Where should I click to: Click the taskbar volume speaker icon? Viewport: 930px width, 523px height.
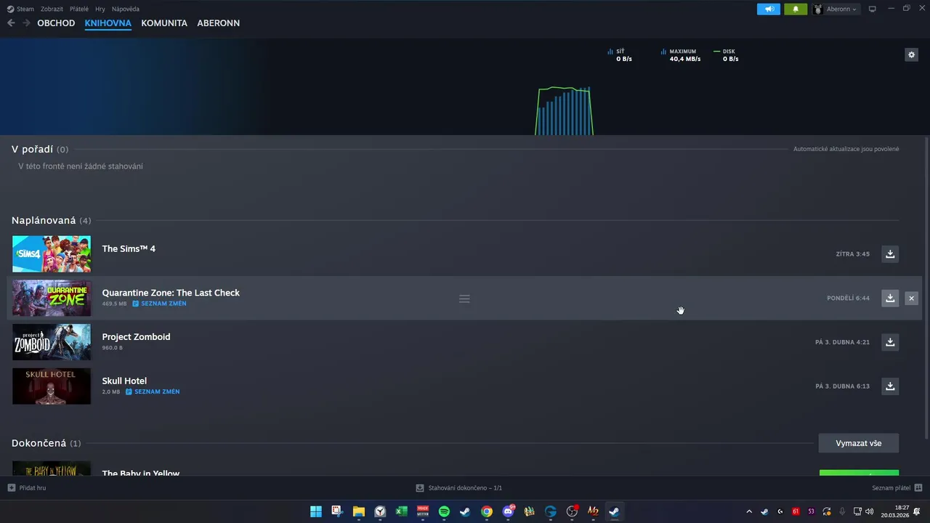(x=870, y=511)
